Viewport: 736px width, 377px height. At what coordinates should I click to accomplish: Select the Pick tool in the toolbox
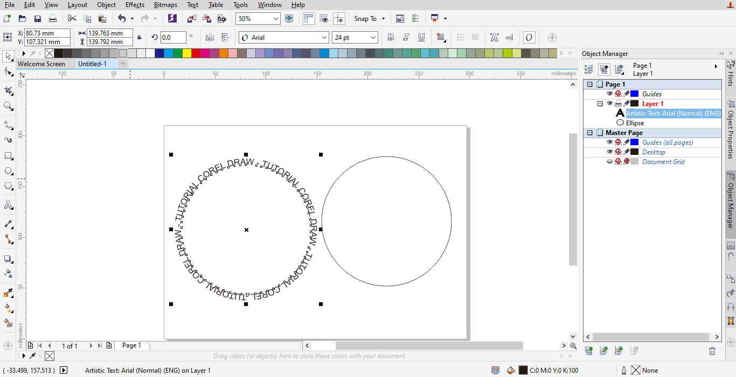(x=8, y=56)
